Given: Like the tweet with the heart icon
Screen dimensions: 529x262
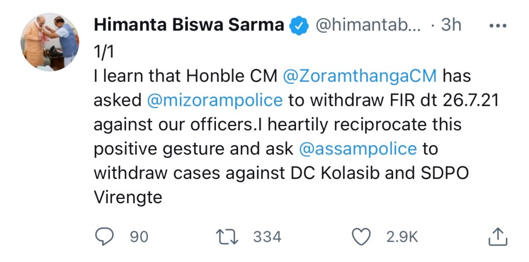Looking at the screenshot, I should pos(361,237).
